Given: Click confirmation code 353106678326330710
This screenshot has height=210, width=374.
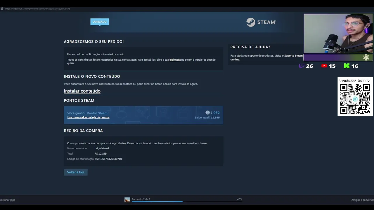Looking at the screenshot, I should tap(108, 159).
